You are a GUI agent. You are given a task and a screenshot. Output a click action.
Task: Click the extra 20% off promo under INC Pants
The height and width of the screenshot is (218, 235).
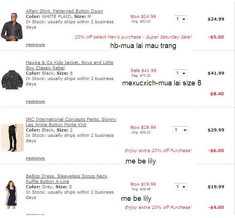[x=159, y=151]
